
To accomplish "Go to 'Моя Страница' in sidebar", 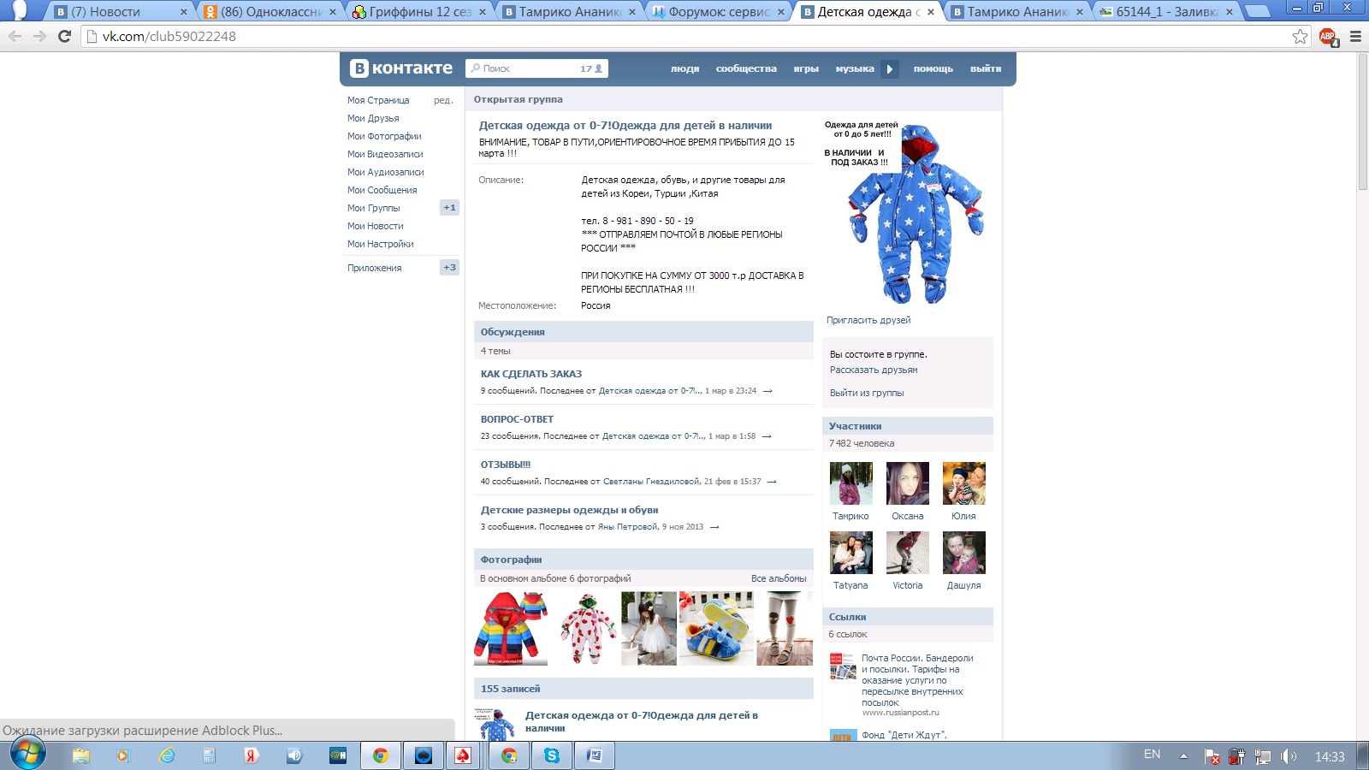I will pyautogui.click(x=378, y=100).
